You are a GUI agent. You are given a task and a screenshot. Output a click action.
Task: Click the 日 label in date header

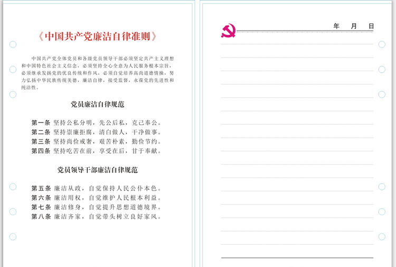(x=371, y=26)
